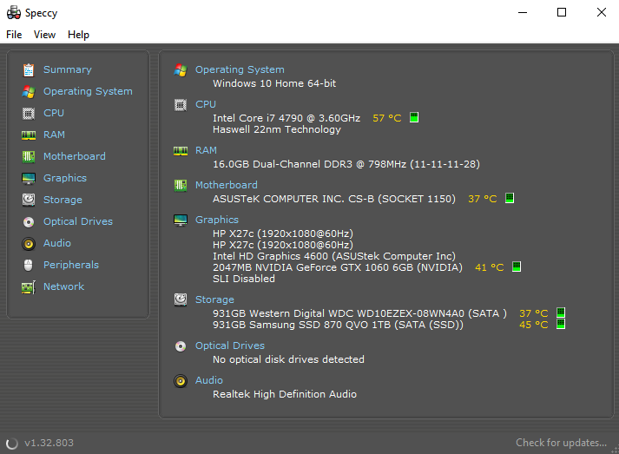Image resolution: width=619 pixels, height=454 pixels.
Task: Select Optical Drives in the sidebar
Action: coord(78,221)
